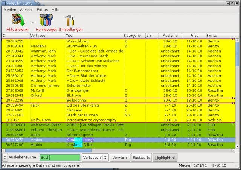Click status bar text Medien: 1/71/71
This screenshot has height=170, width=241.
coord(192,165)
